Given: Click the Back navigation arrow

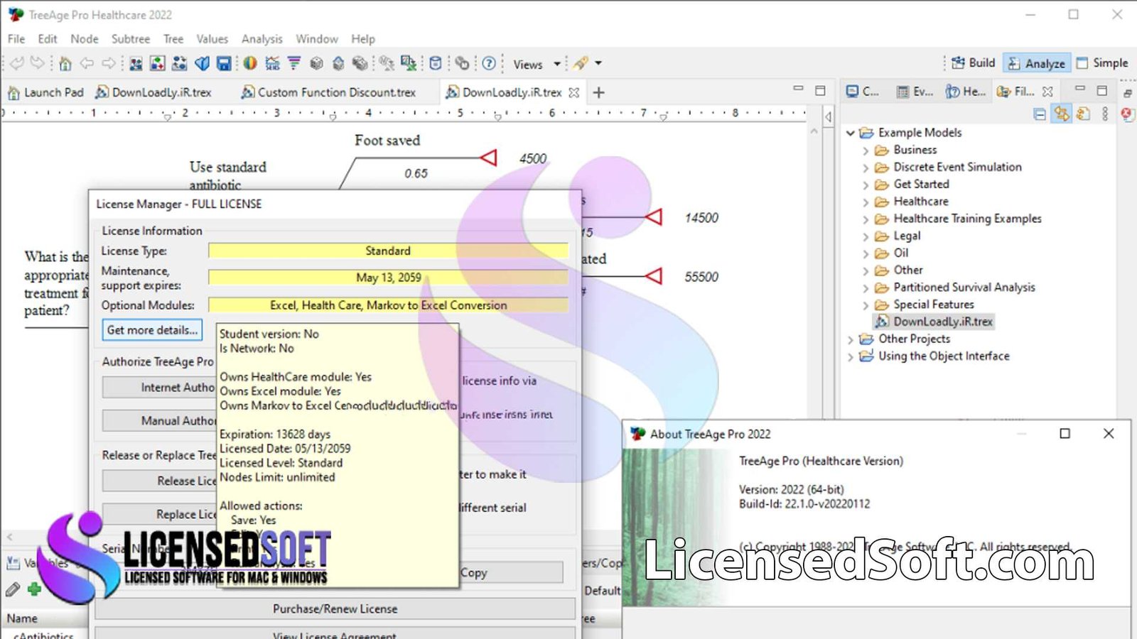Looking at the screenshot, I should coord(87,64).
